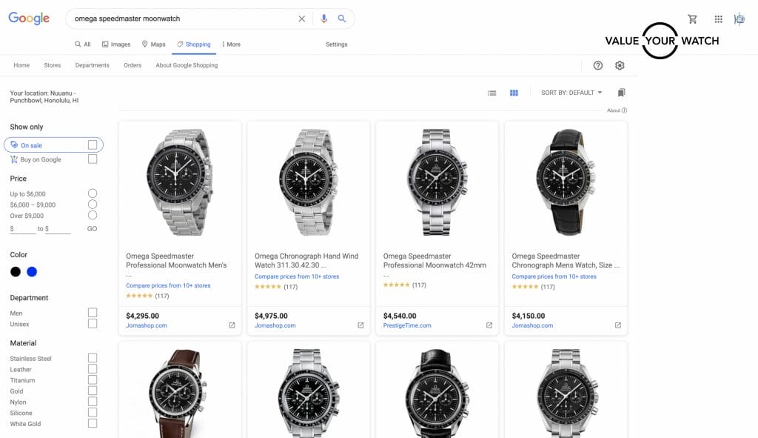
Task: Open the help question mark icon
Action: (x=598, y=65)
